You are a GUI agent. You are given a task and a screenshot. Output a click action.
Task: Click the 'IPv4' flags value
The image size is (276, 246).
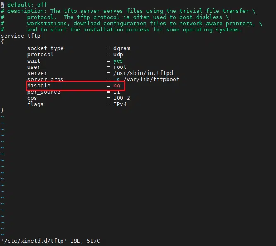coord(120,104)
